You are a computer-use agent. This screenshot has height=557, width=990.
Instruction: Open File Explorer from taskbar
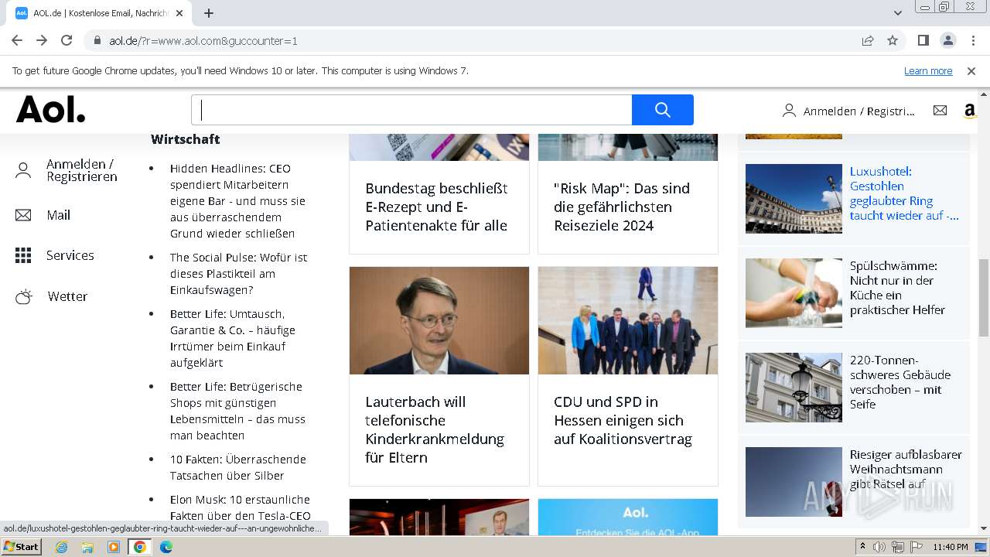click(87, 547)
